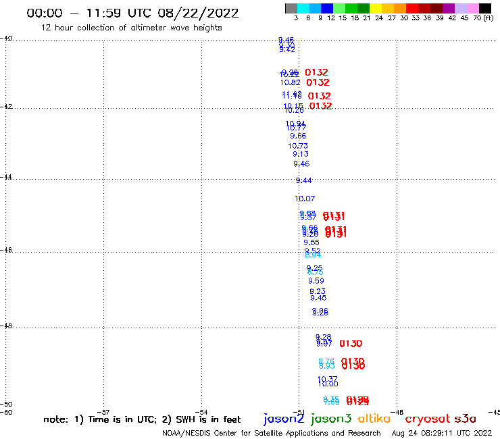The image size is (500, 439).
Task: Select the "cryosat" satellite legend label
Action: [x=427, y=419]
